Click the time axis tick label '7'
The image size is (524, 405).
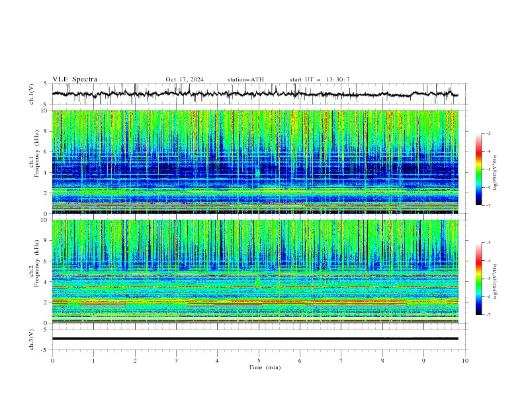[x=341, y=361]
